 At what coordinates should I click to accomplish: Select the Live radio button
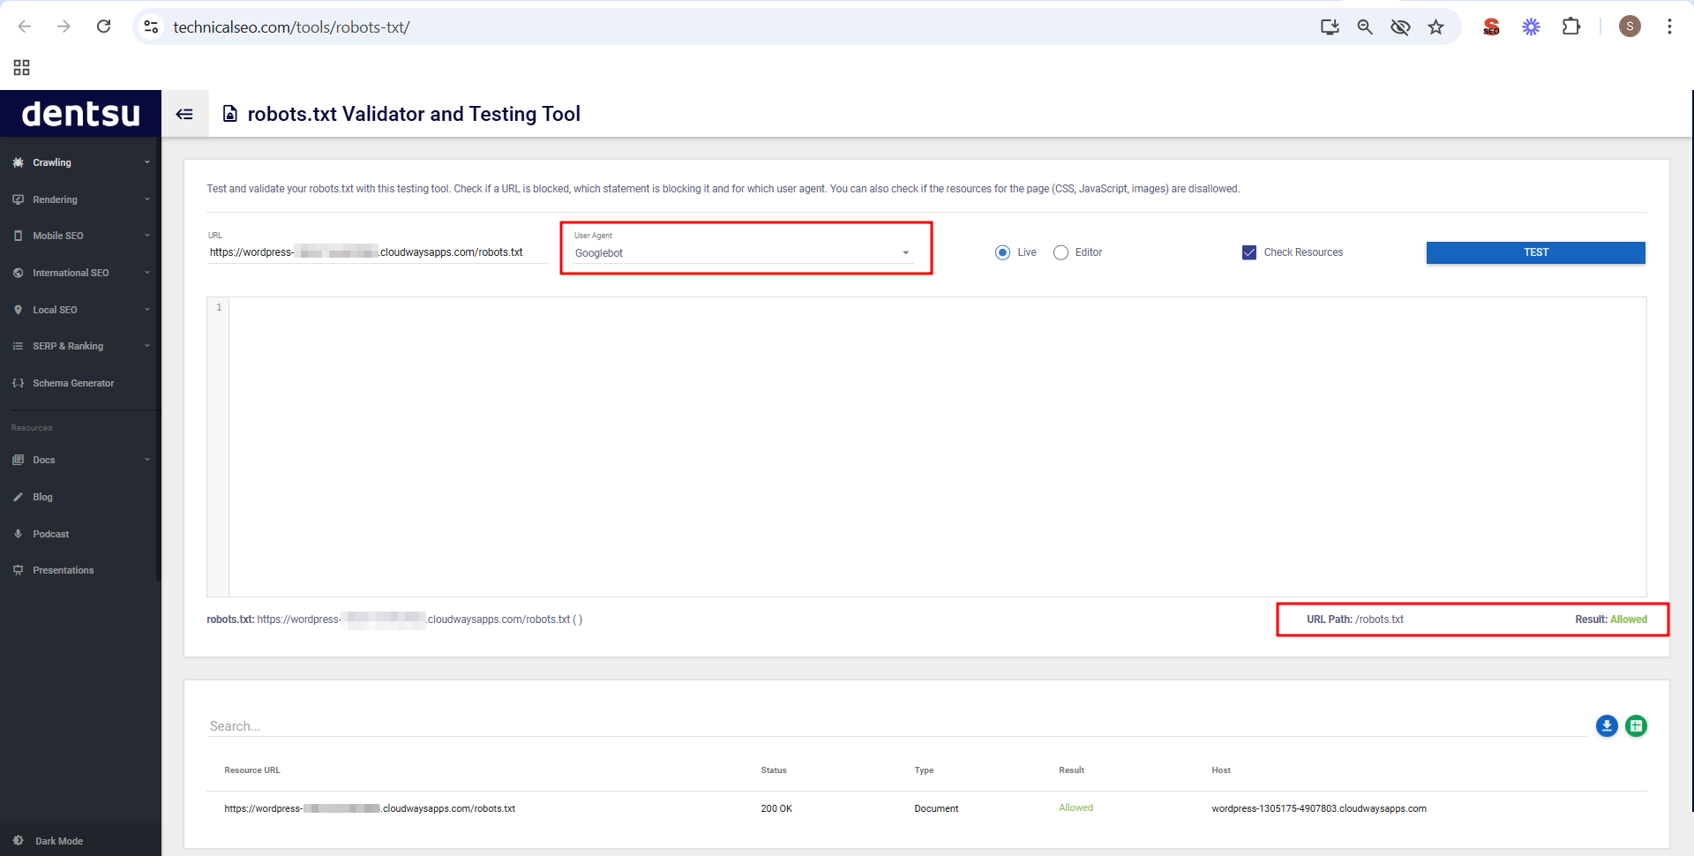1002,252
